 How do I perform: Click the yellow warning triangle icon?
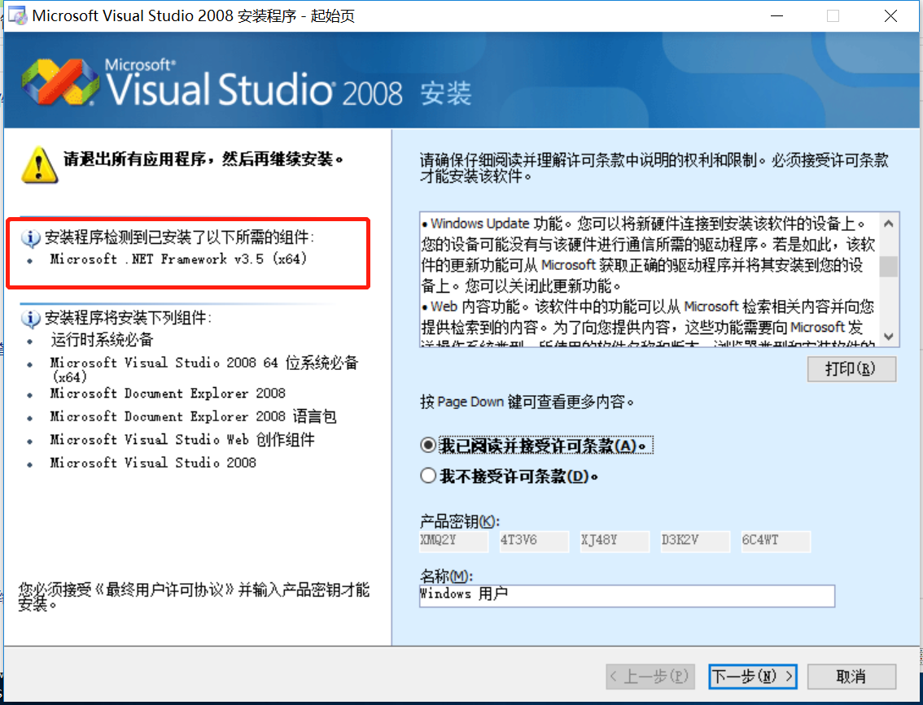tap(39, 164)
